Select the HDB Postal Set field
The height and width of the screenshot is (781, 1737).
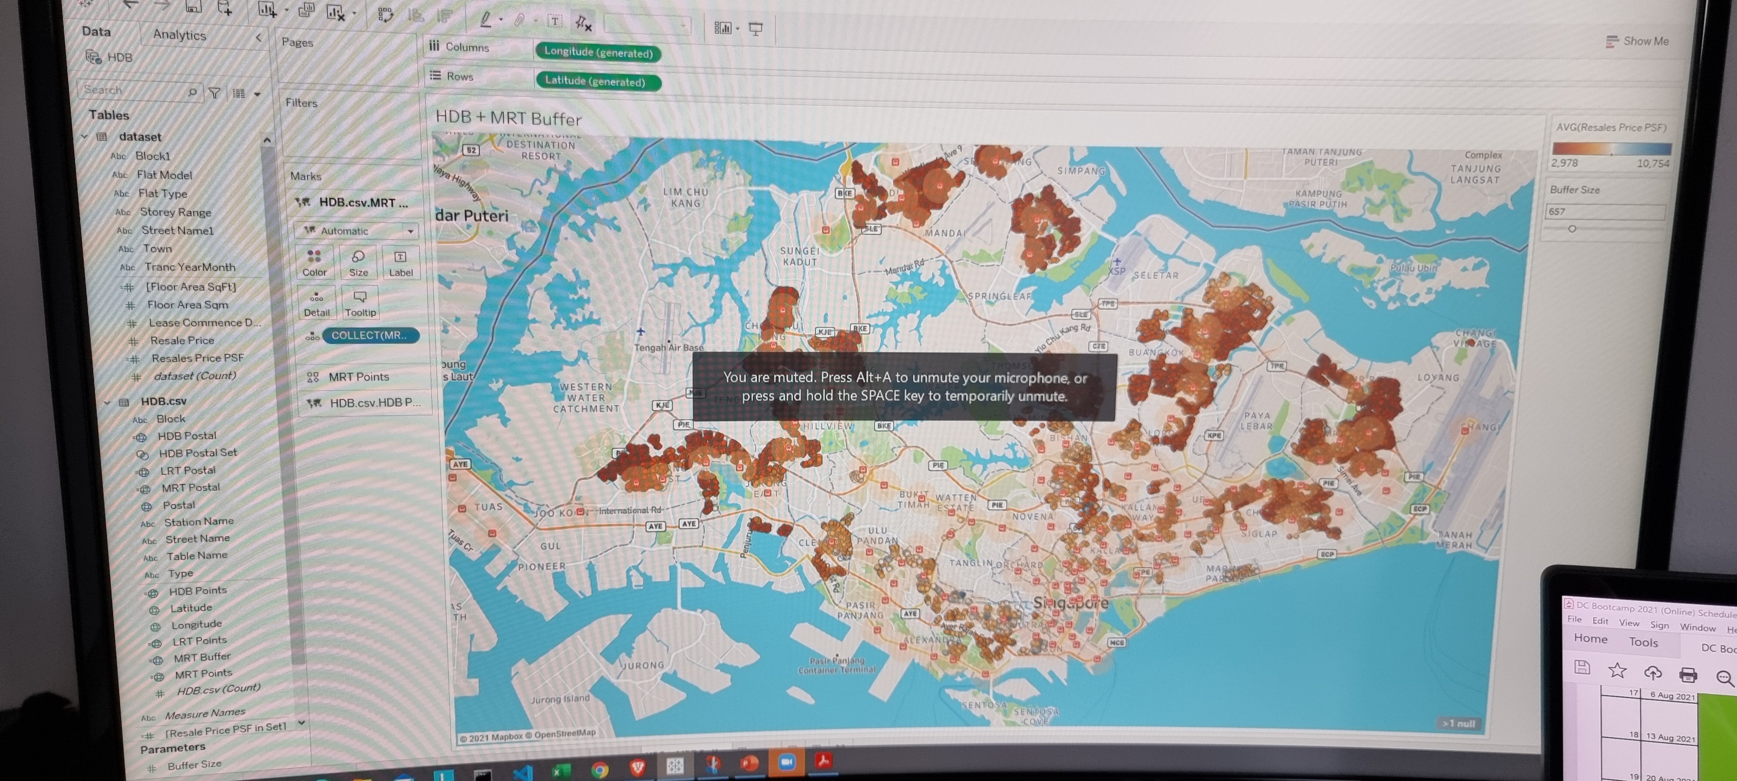198,453
